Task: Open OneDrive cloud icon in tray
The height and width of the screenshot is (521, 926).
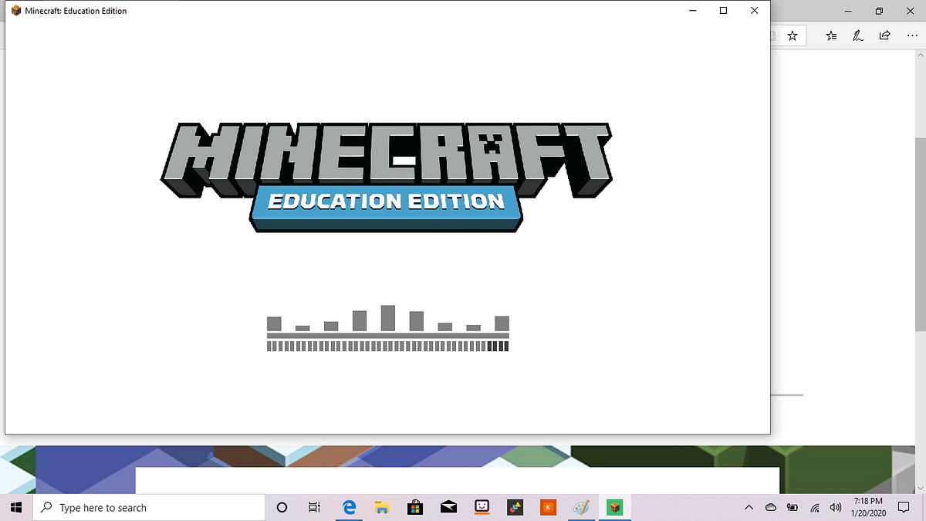Action: (770, 507)
